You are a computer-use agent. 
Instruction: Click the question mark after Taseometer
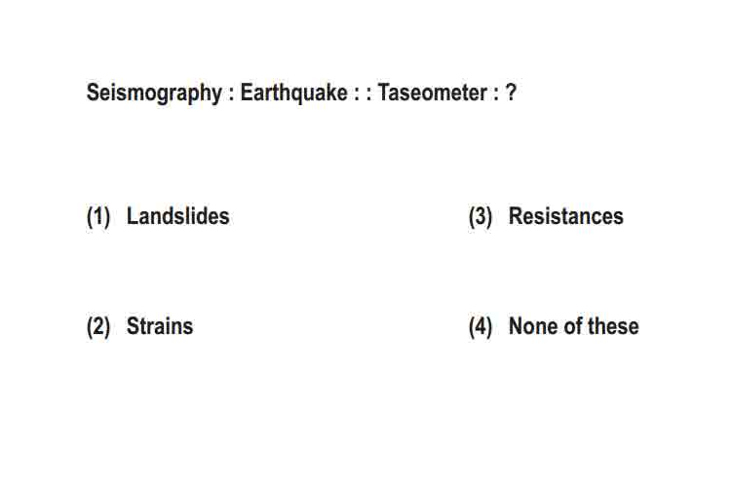pyautogui.click(x=511, y=92)
